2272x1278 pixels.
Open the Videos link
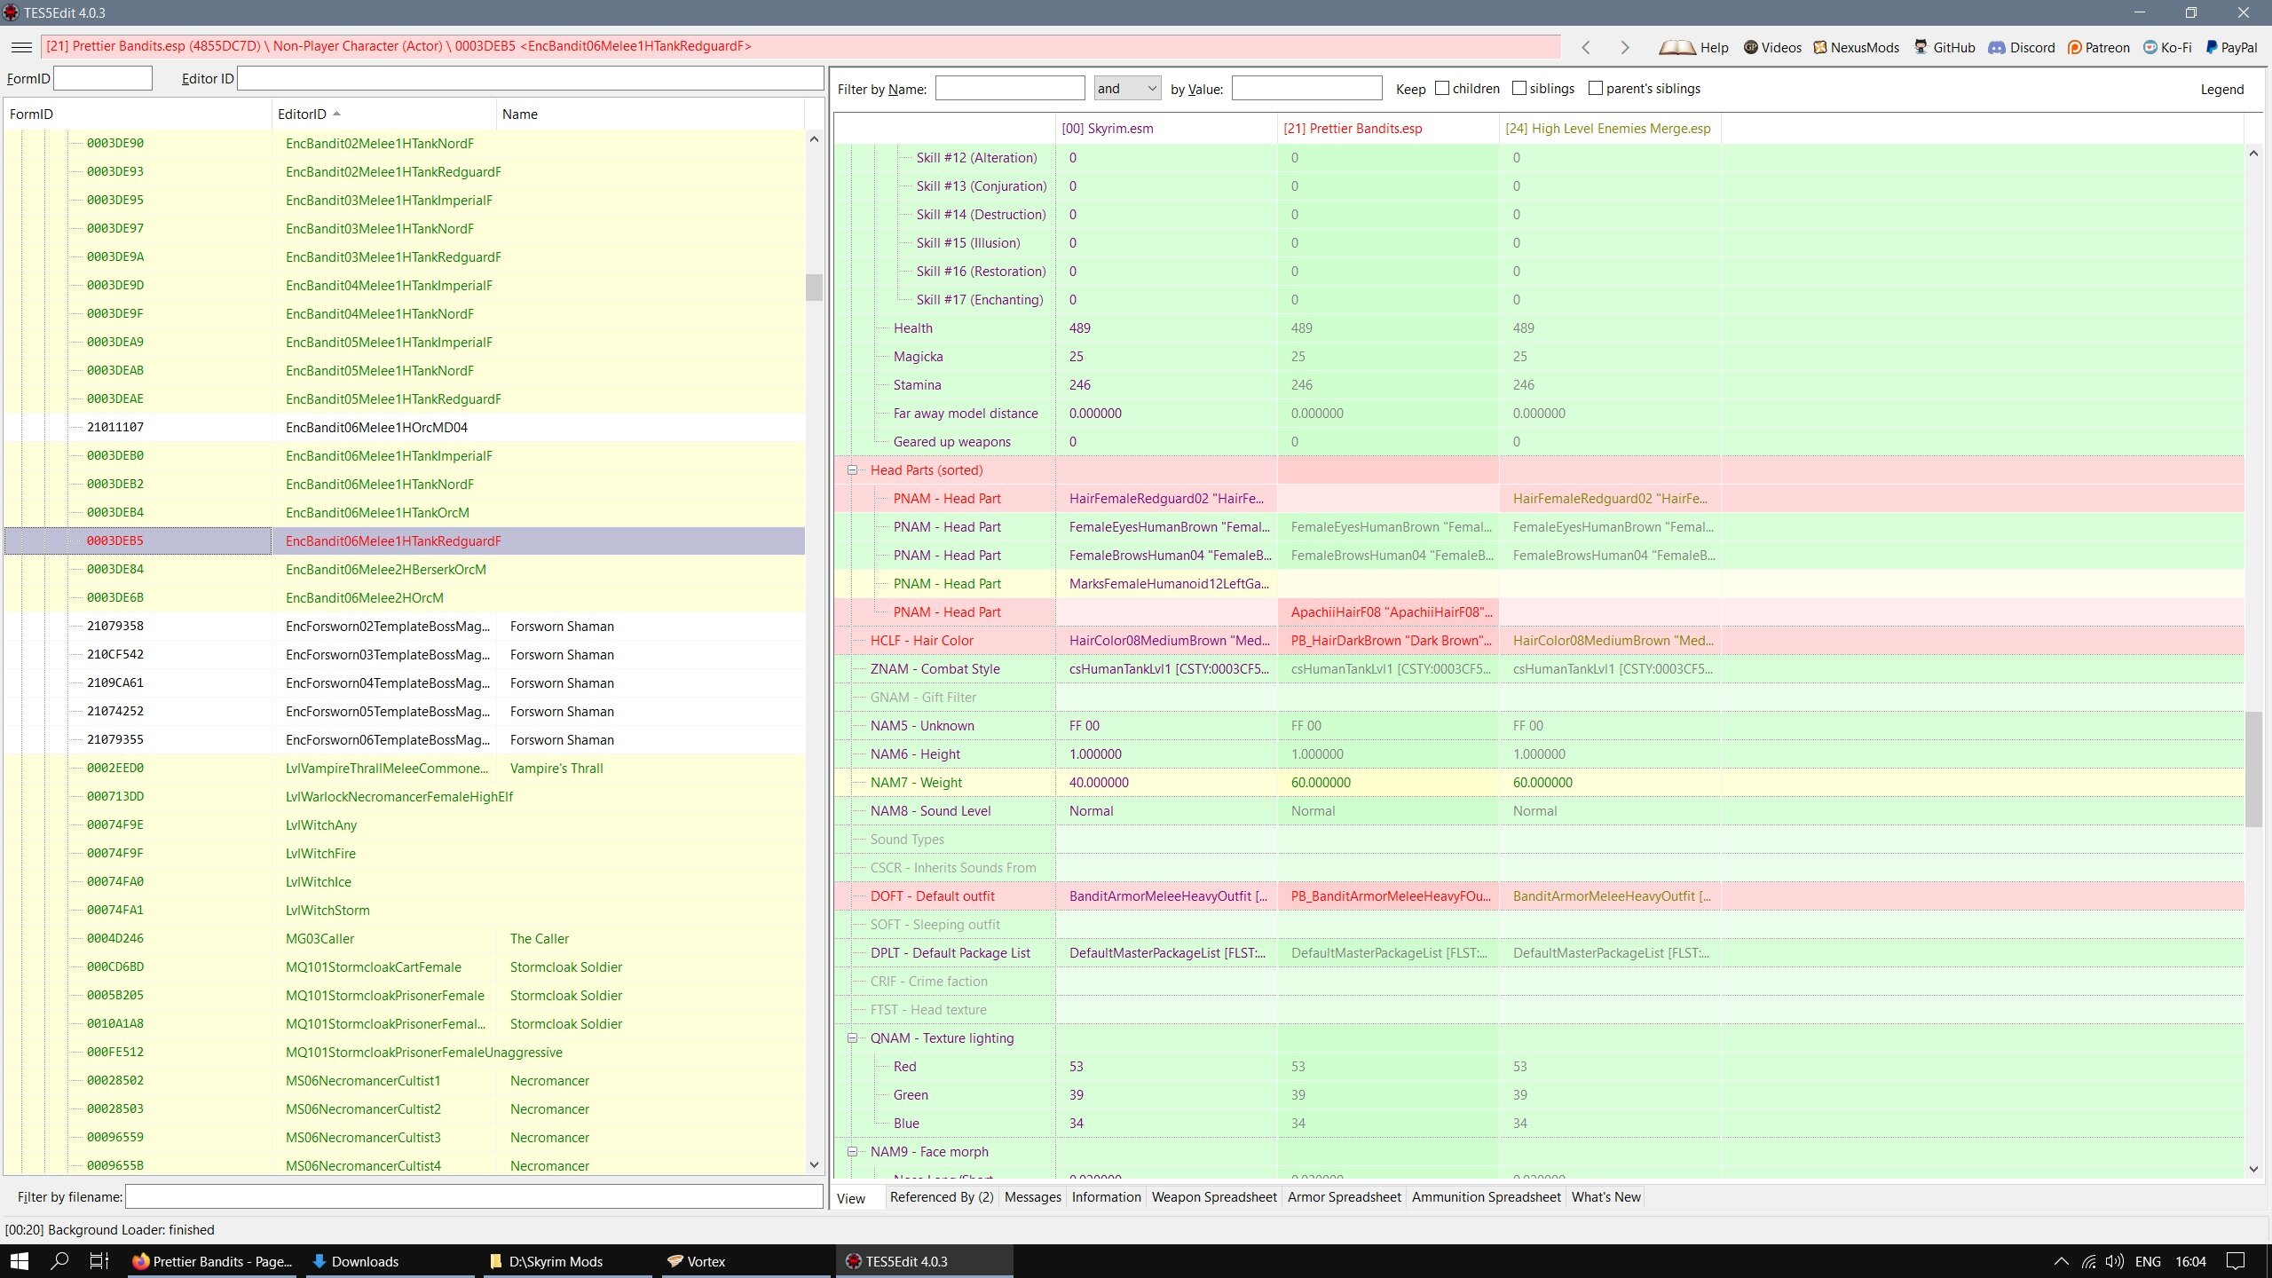[x=1772, y=48]
